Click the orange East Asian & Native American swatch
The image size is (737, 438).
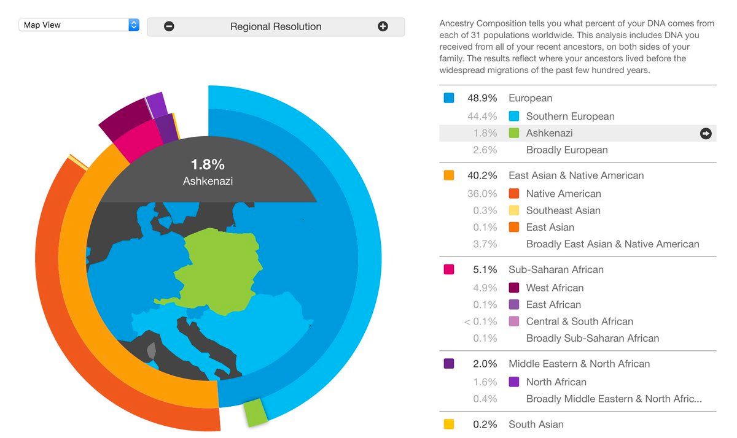449,175
